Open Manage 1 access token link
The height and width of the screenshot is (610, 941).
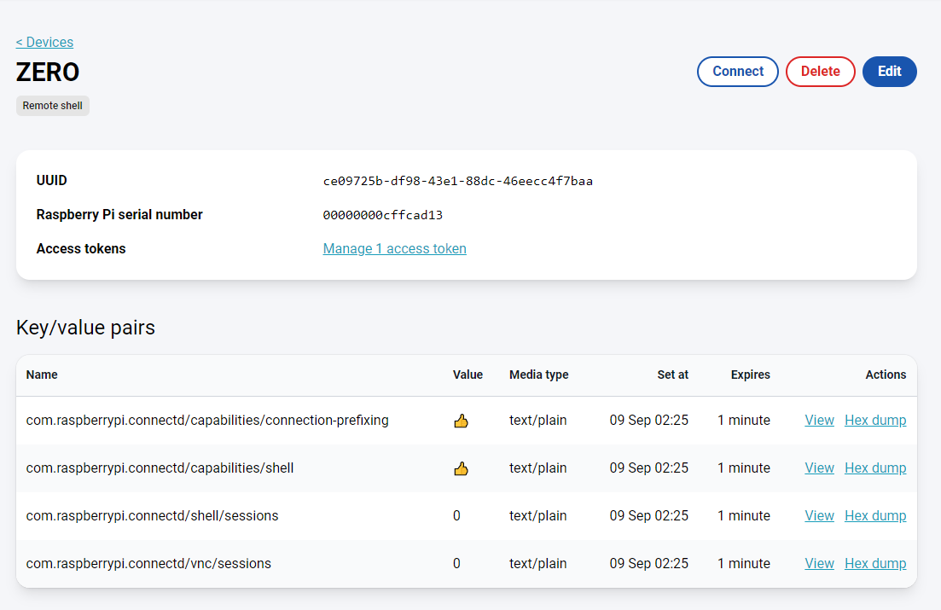click(x=394, y=249)
